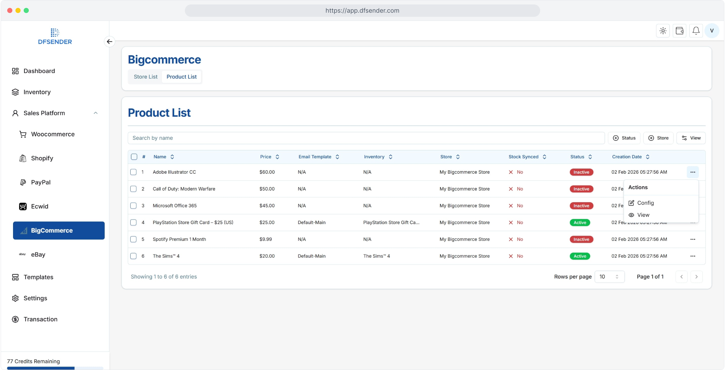
Task: Open the Settings gear in sidebar
Action: coord(15,298)
